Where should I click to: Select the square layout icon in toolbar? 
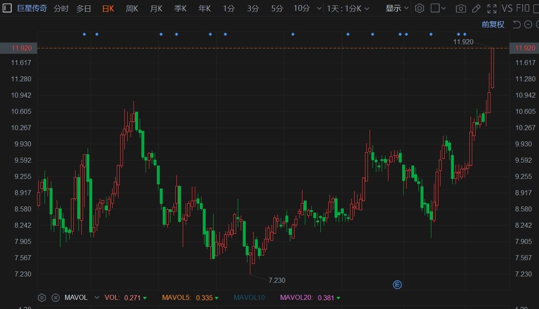(435, 8)
